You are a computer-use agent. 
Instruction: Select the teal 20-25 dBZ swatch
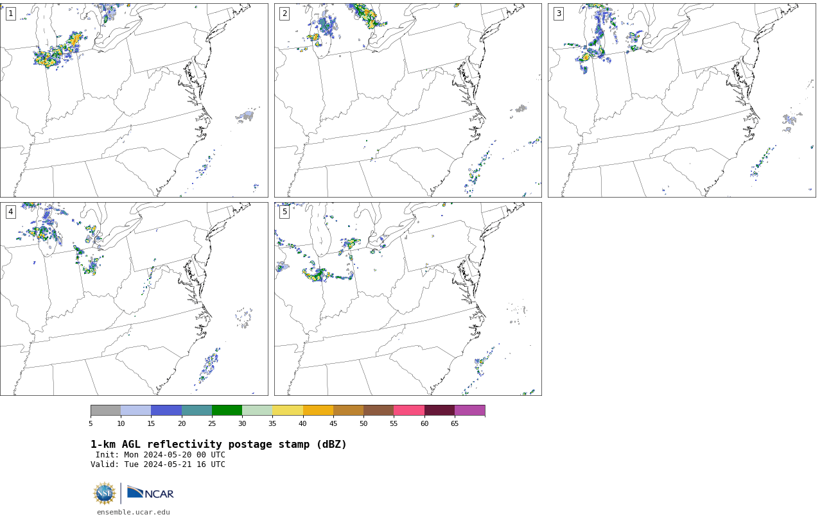click(197, 411)
